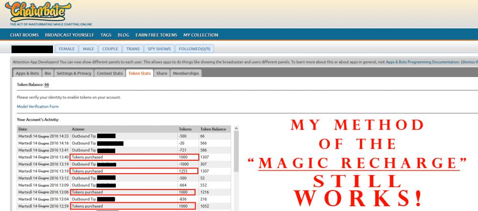Click the Chaturbate logo
The height and width of the screenshot is (211, 478).
(38, 11)
